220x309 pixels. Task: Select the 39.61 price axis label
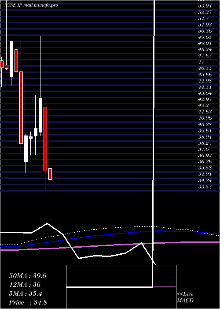pyautogui.click(x=205, y=131)
